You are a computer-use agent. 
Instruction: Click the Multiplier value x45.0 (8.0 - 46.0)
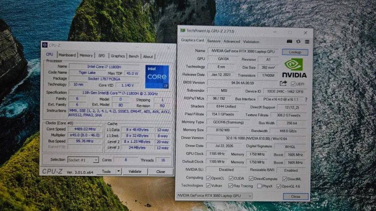[85, 135]
